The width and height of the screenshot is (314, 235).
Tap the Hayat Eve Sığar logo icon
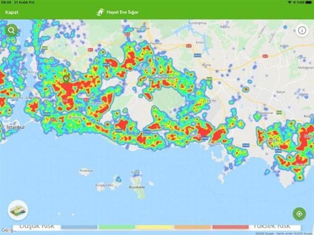[x=100, y=12]
